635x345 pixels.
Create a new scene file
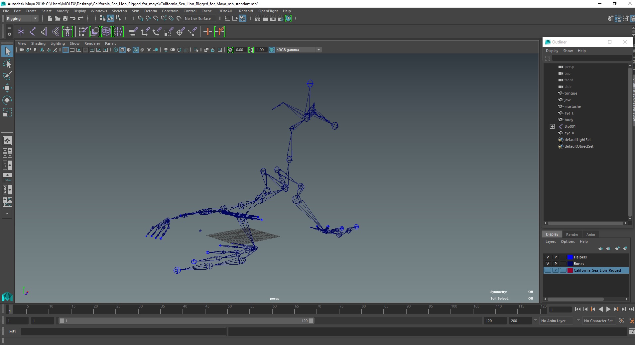[x=50, y=18]
